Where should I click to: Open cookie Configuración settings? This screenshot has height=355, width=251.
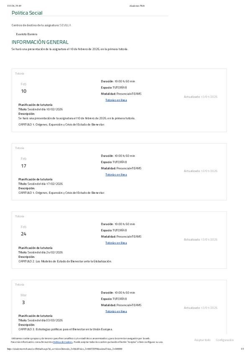point(225,340)
